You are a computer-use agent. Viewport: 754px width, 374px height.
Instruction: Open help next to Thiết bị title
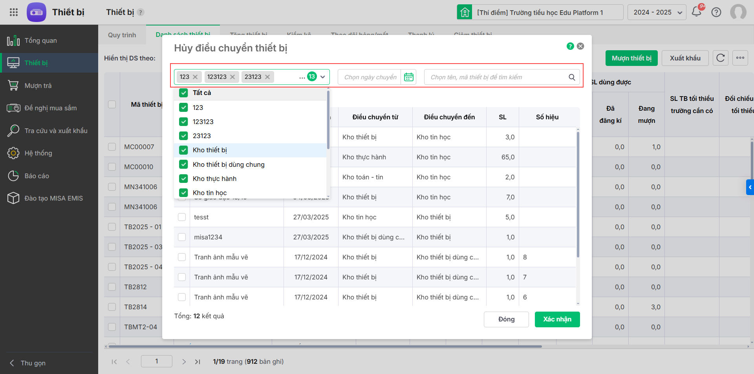tap(141, 12)
